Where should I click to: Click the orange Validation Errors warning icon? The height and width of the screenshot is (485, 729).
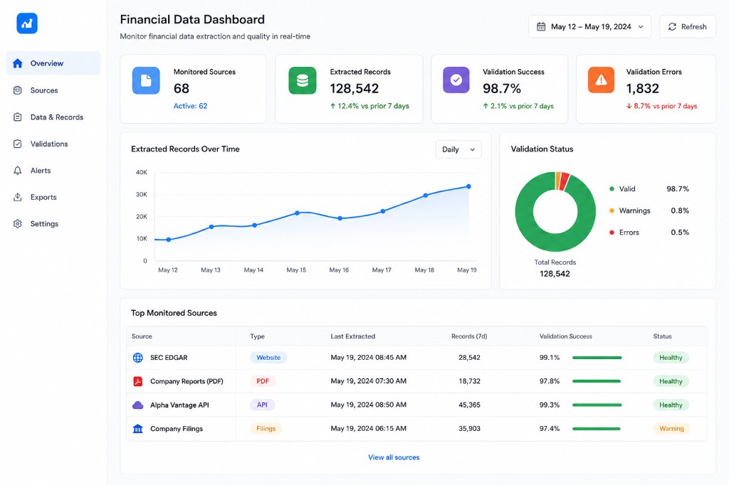[x=601, y=80]
